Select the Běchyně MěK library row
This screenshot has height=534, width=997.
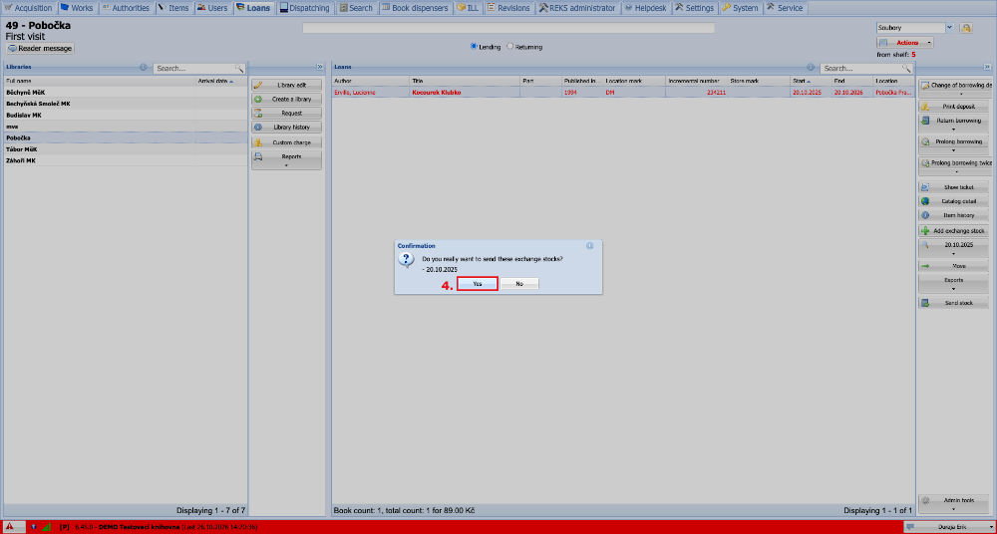[x=126, y=93]
